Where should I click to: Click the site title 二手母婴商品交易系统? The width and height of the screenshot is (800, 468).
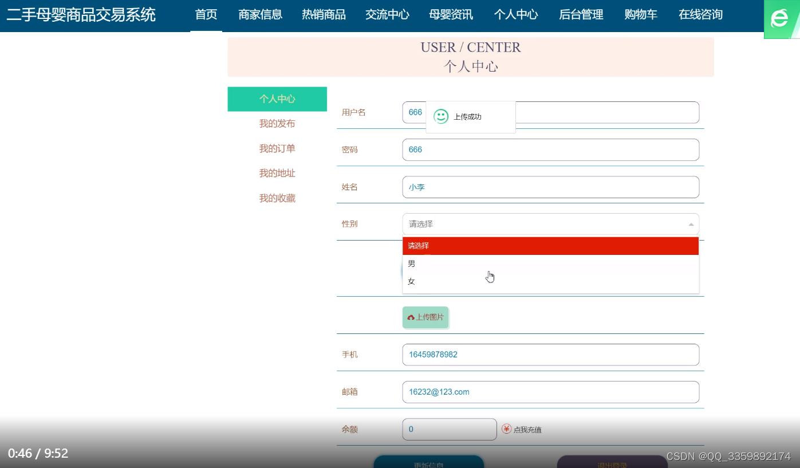click(x=81, y=15)
